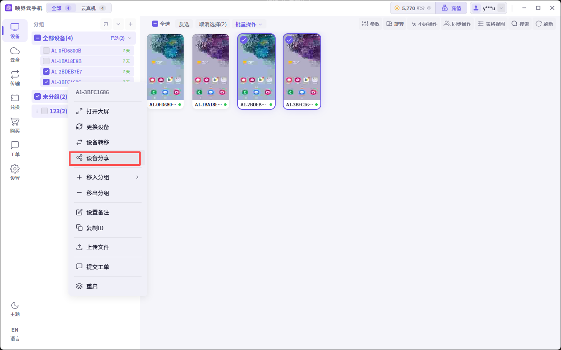Open the 设置 settings section
The image size is (561, 350).
[x=15, y=172]
